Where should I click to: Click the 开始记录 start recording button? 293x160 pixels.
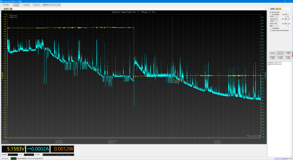272,53
